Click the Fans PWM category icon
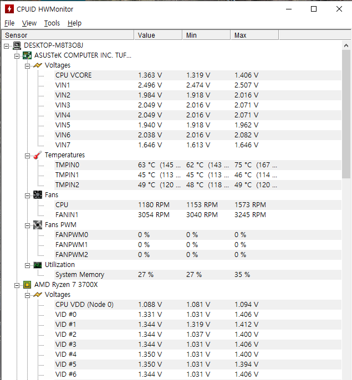Viewport: 352px width, 380px height. (38, 225)
